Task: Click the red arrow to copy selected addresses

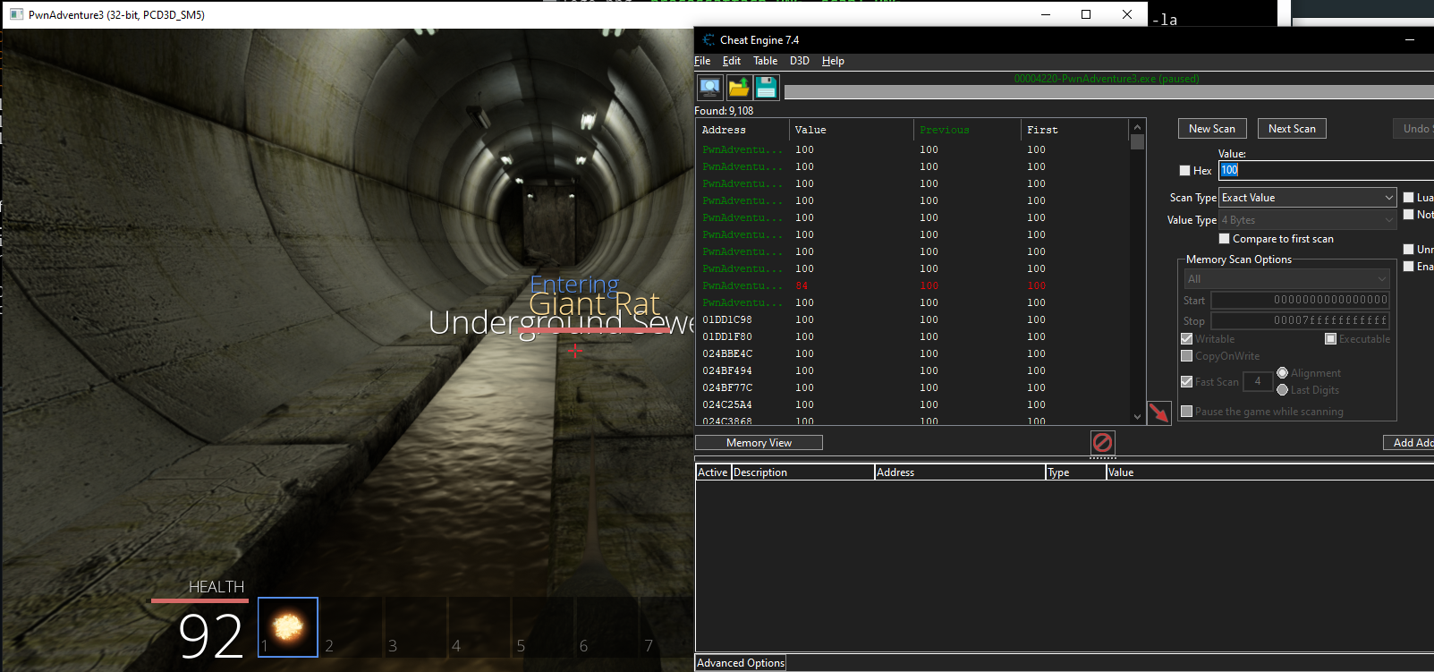Action: pyautogui.click(x=1158, y=413)
